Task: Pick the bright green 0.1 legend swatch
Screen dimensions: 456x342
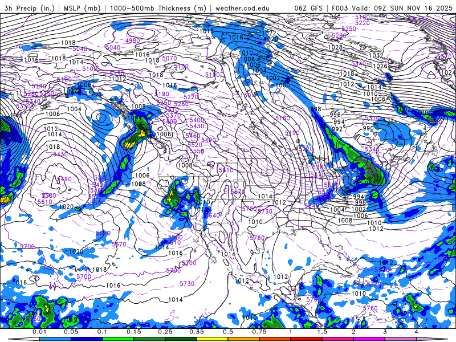Action: coord(118,339)
